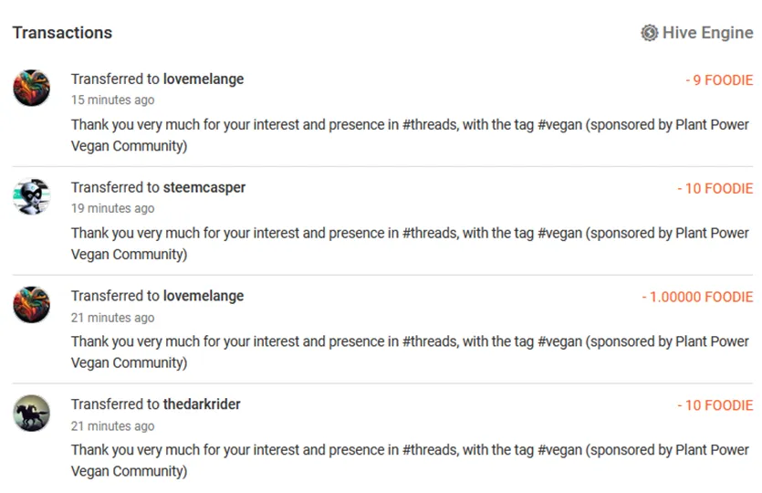Open steemcasper's profile avatar
762x493 pixels.
pos(31,196)
